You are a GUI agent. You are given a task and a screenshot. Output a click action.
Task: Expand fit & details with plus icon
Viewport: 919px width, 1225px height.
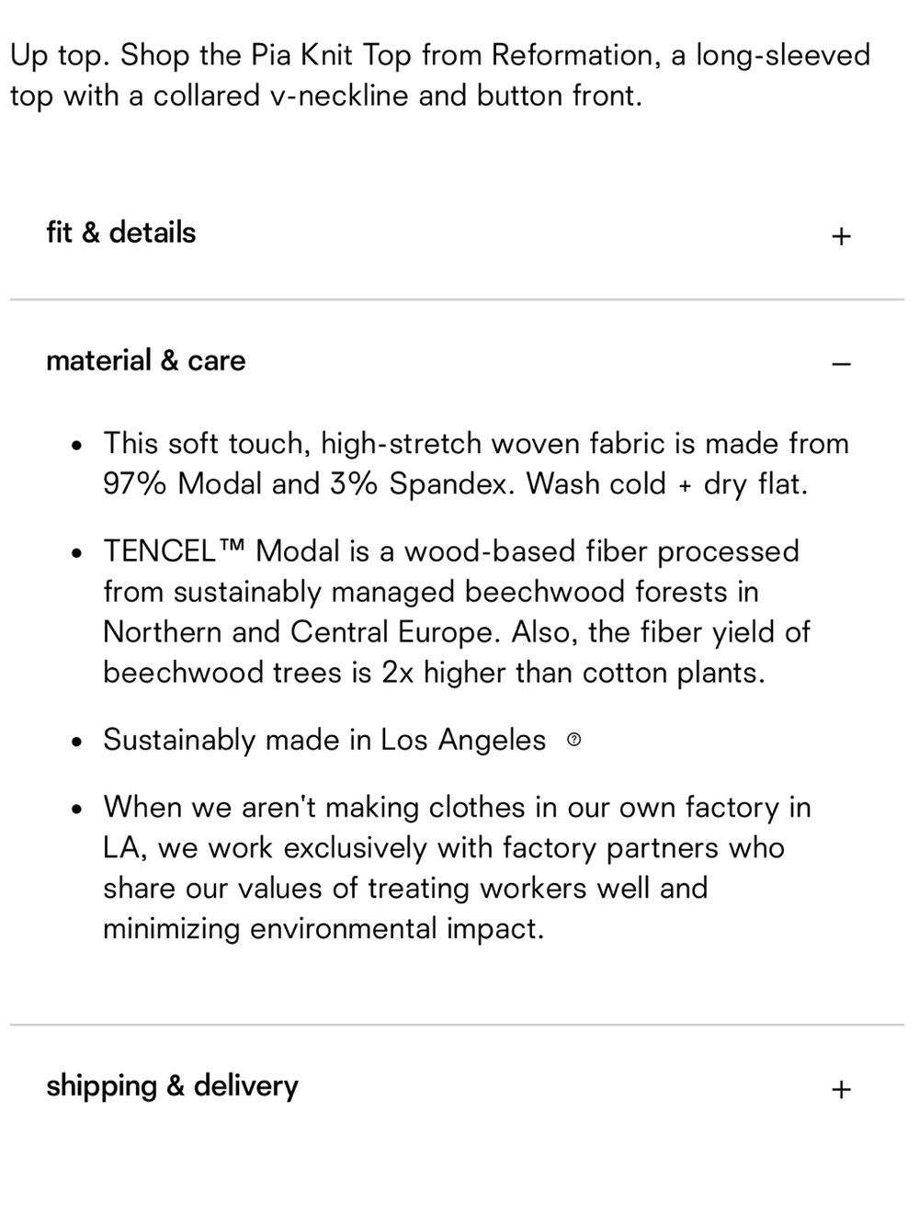coord(841,236)
